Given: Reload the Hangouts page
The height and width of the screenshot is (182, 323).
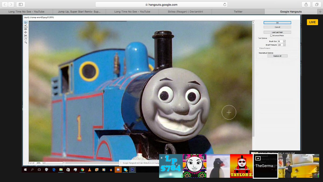Looking at the screenshot, I should pos(224,4).
